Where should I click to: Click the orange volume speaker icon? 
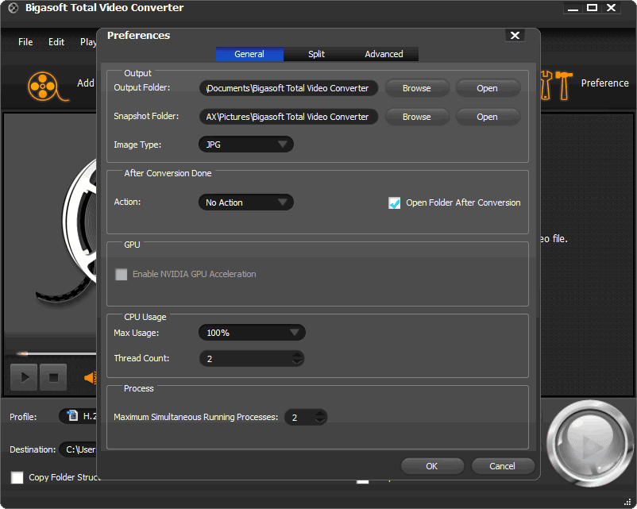[x=91, y=378]
